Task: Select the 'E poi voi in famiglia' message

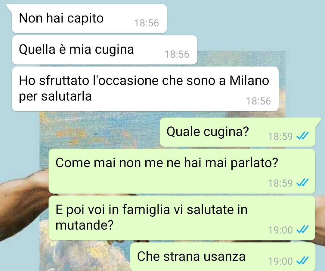Action: [x=182, y=218]
